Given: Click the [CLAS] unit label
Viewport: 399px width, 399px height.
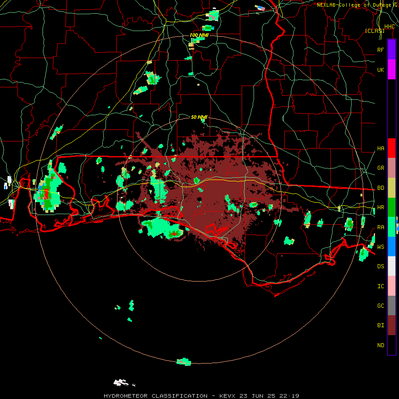Looking at the screenshot, I should click(x=375, y=31).
